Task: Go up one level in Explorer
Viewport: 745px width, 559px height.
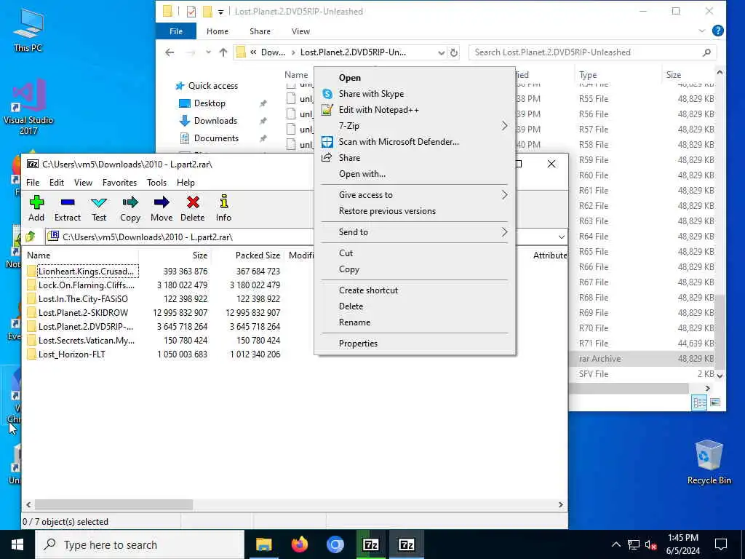Action: (223, 52)
